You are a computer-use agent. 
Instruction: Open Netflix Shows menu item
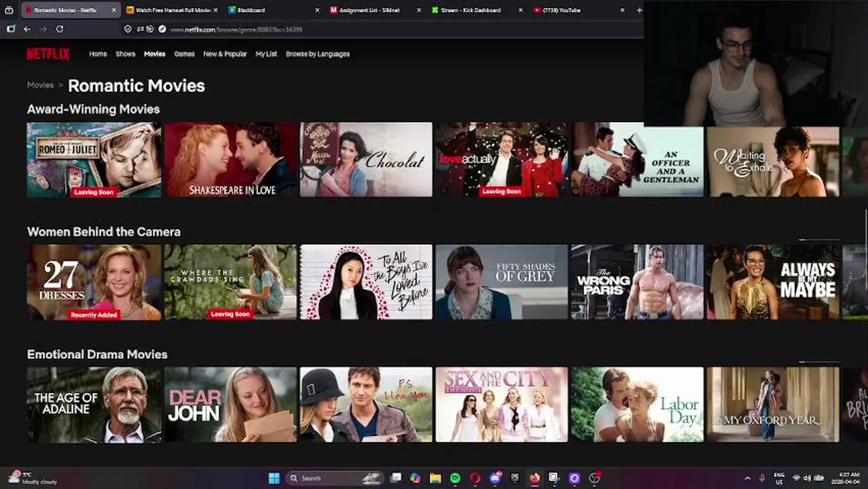(126, 54)
